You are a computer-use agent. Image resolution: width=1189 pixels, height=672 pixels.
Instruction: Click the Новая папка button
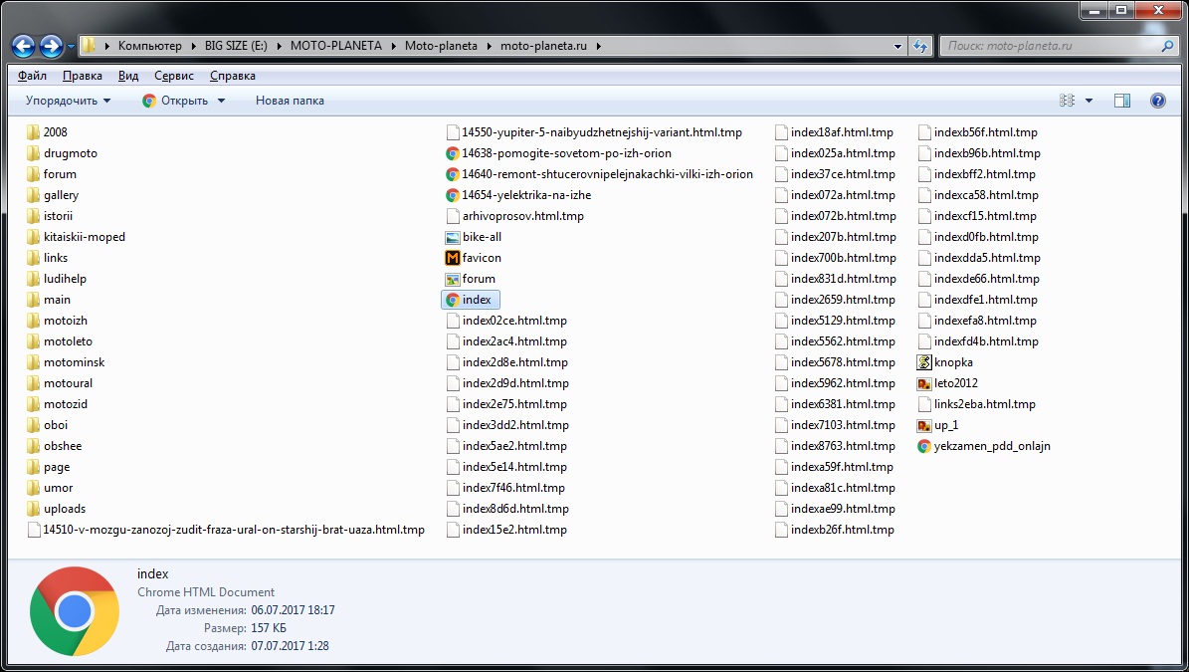(290, 101)
